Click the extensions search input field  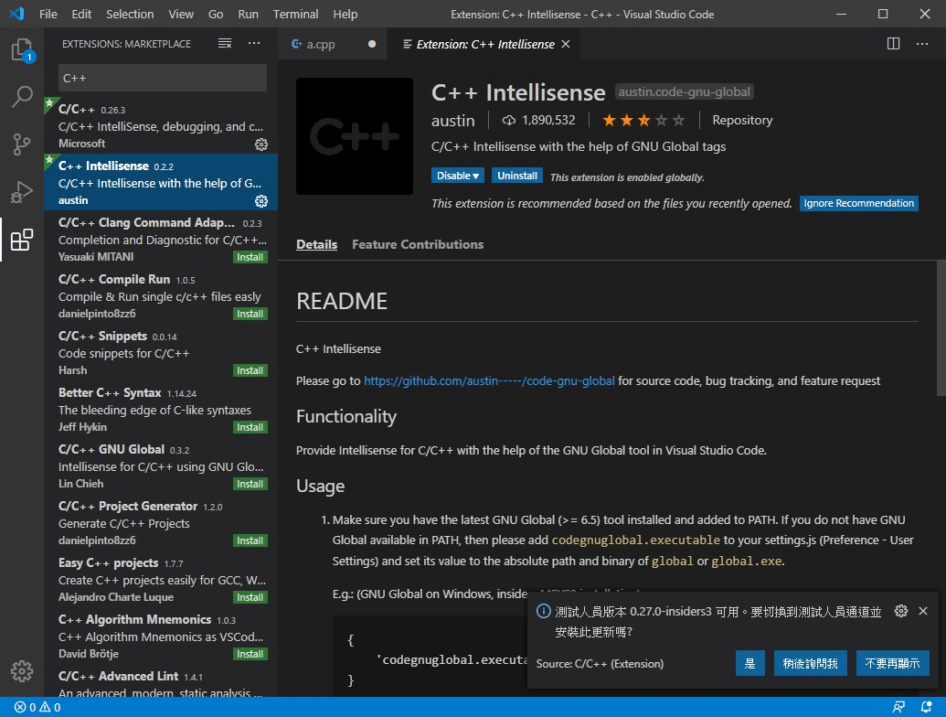click(x=163, y=78)
